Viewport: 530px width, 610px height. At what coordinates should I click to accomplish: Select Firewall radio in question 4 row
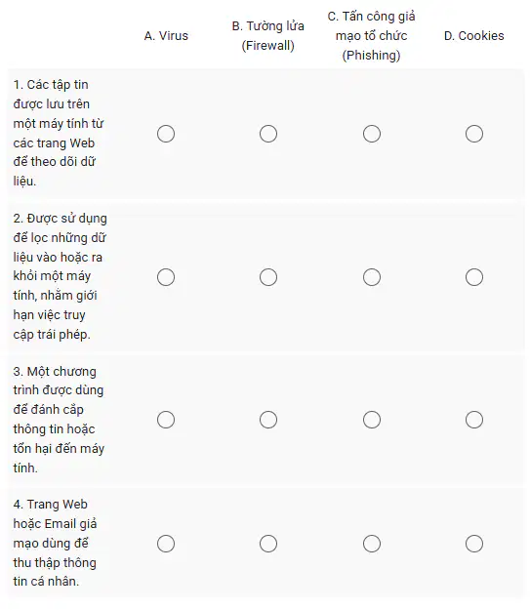tap(268, 544)
